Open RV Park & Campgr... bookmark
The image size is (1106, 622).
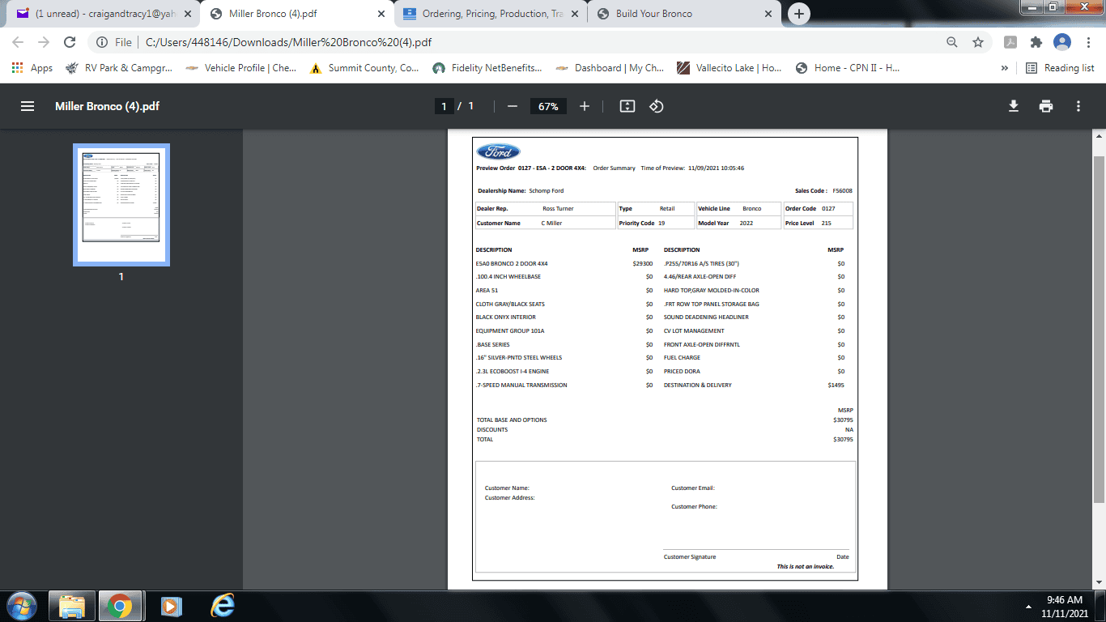pos(118,68)
